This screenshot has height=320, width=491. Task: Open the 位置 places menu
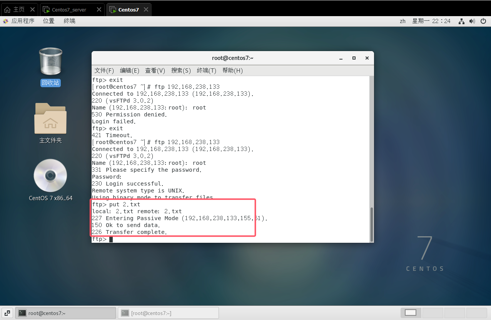[49, 21]
